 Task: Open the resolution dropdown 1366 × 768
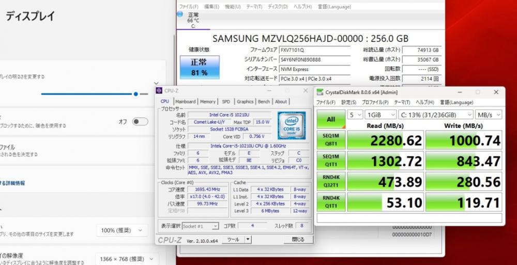click(127, 259)
